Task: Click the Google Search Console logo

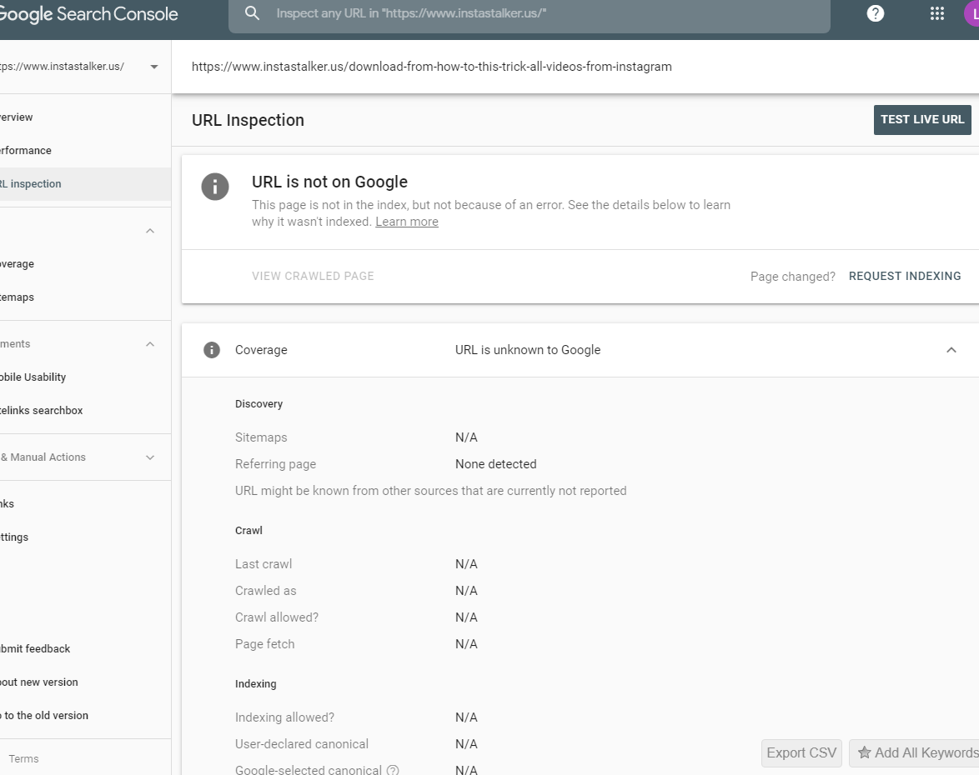Action: click(x=88, y=13)
